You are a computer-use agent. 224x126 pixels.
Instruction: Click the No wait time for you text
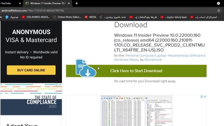[145, 81]
